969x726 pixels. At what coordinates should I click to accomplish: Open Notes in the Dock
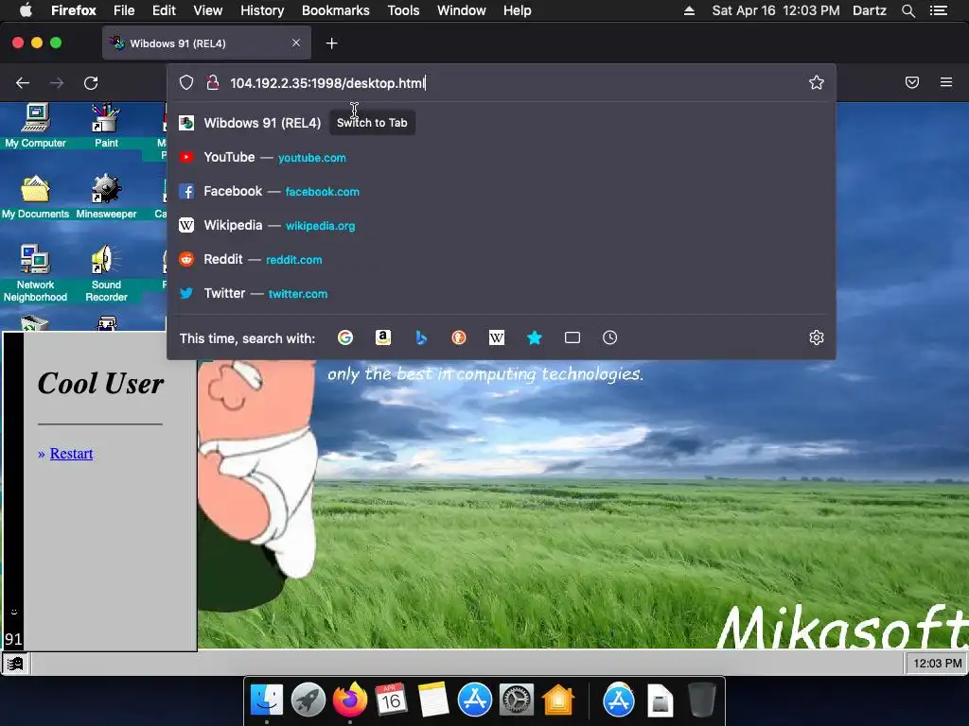pos(432,700)
